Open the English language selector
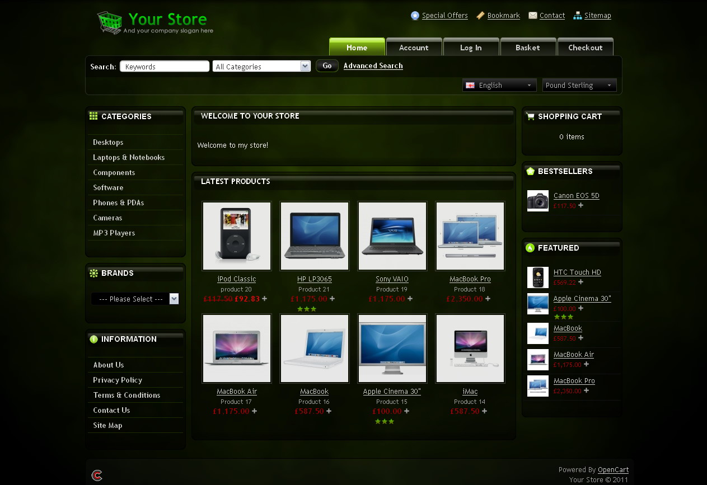The width and height of the screenshot is (707, 485). click(x=499, y=85)
